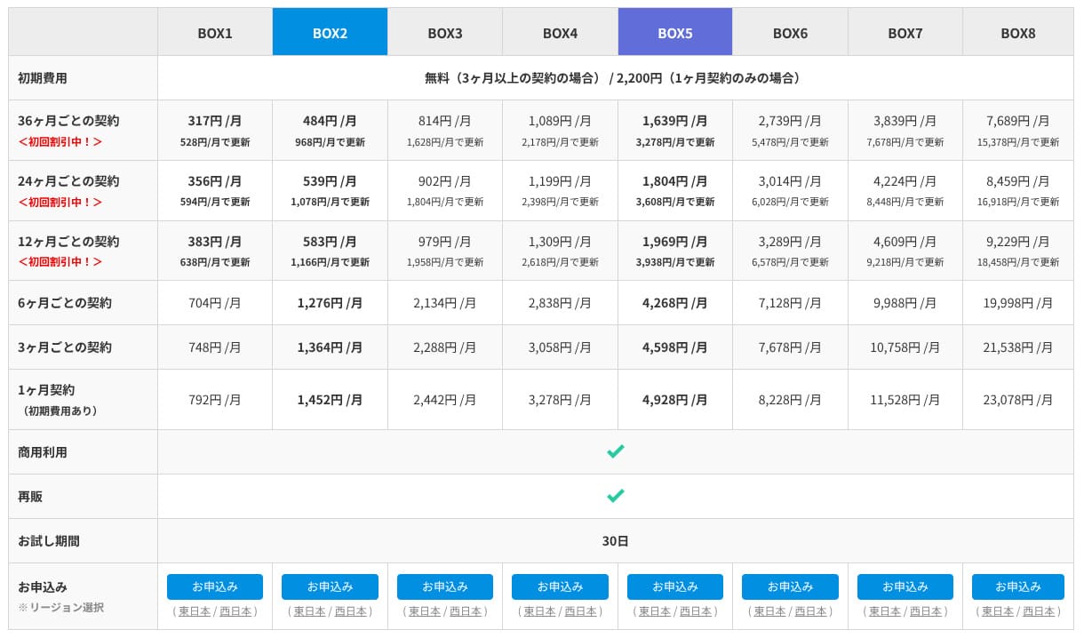1084x638 pixels.
Task: Click the お申込み button for BOX1
Action: click(x=215, y=586)
